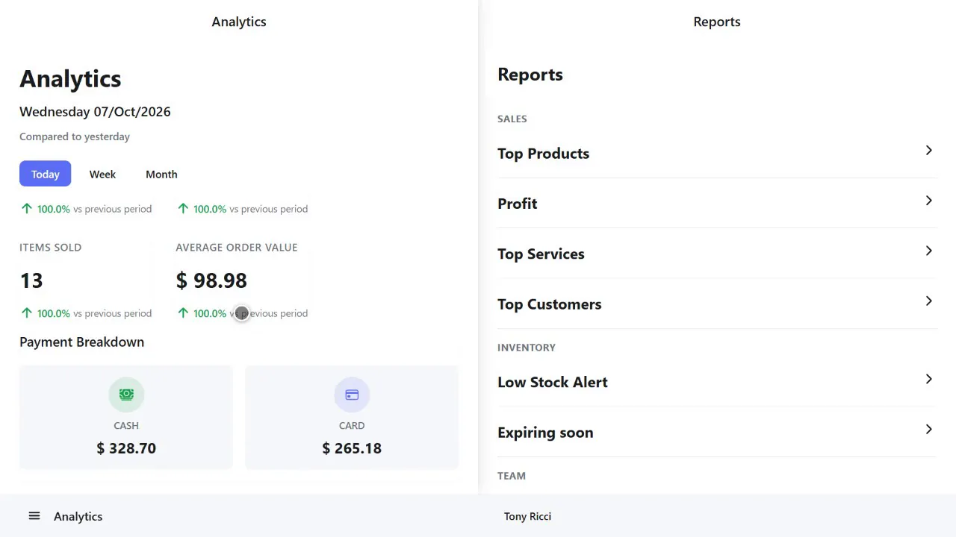956x537 pixels.
Task: Click the Tony Richi user name
Action: click(x=527, y=516)
